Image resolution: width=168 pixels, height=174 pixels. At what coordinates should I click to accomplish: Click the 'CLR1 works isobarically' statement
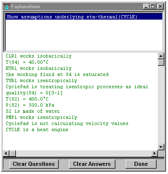click(39, 56)
